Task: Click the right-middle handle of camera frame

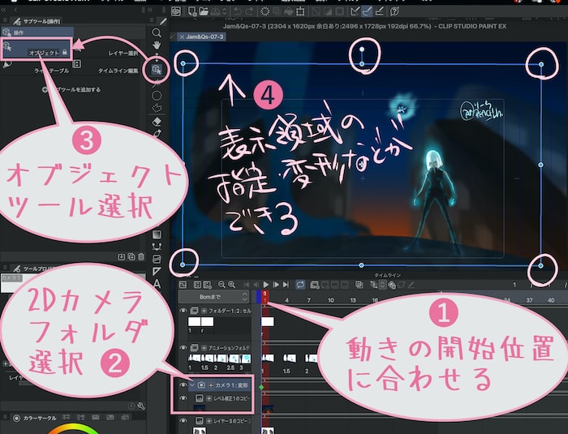Action: coord(541,165)
